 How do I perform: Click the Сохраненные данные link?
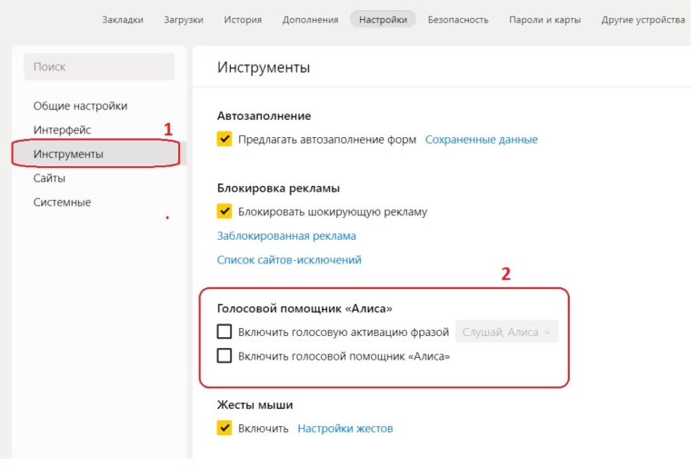click(x=482, y=140)
